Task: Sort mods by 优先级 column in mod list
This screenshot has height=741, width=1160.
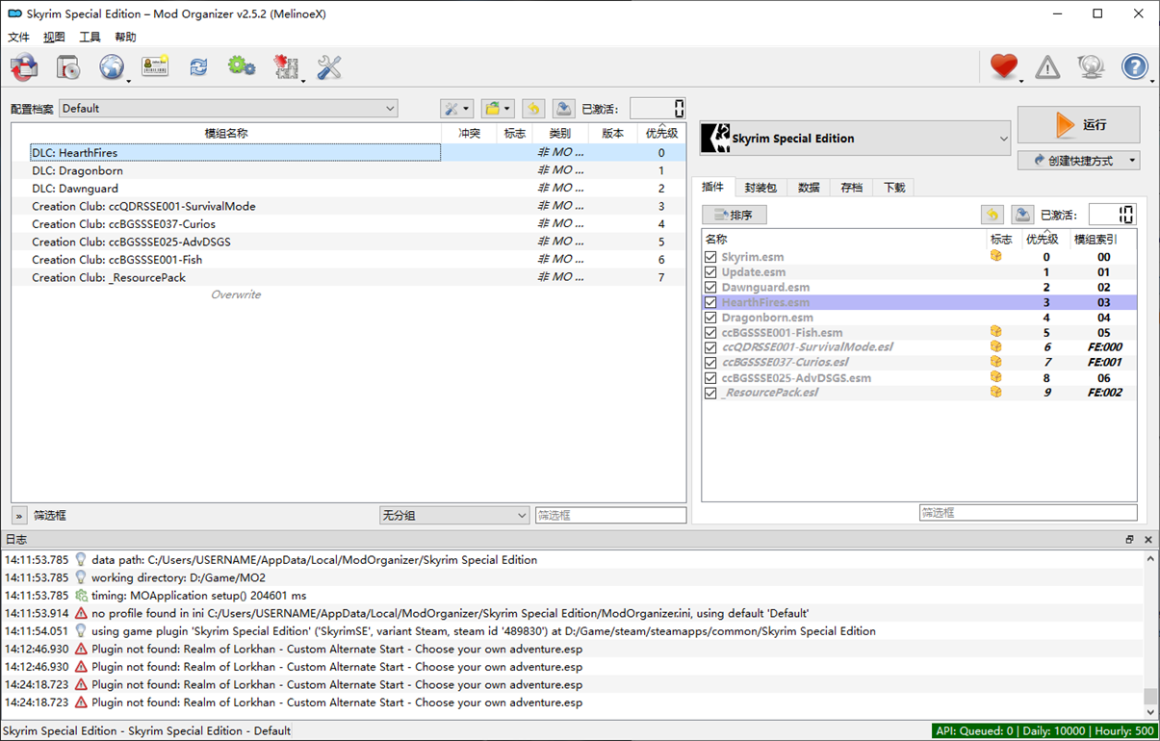Action: pos(661,134)
